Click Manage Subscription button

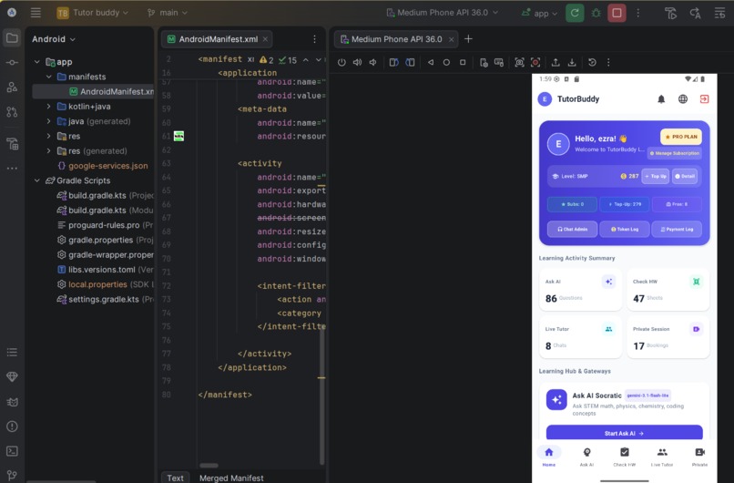[675, 153]
